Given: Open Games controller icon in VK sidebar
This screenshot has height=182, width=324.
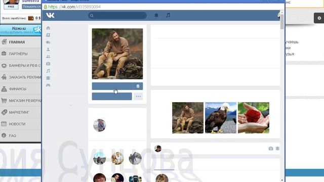Looking at the screenshot, I should [48, 85].
